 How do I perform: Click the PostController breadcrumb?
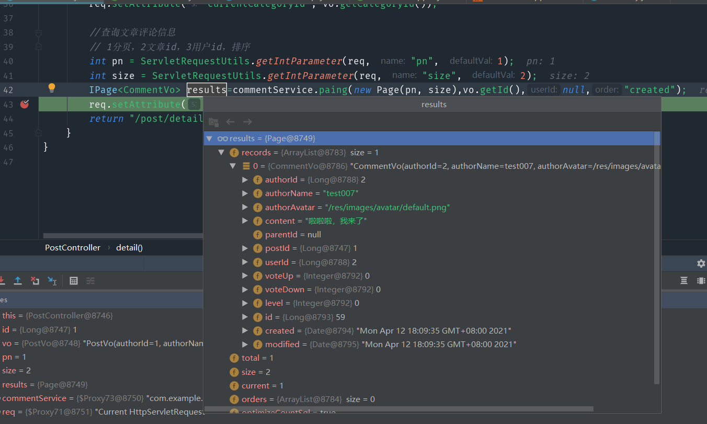73,248
